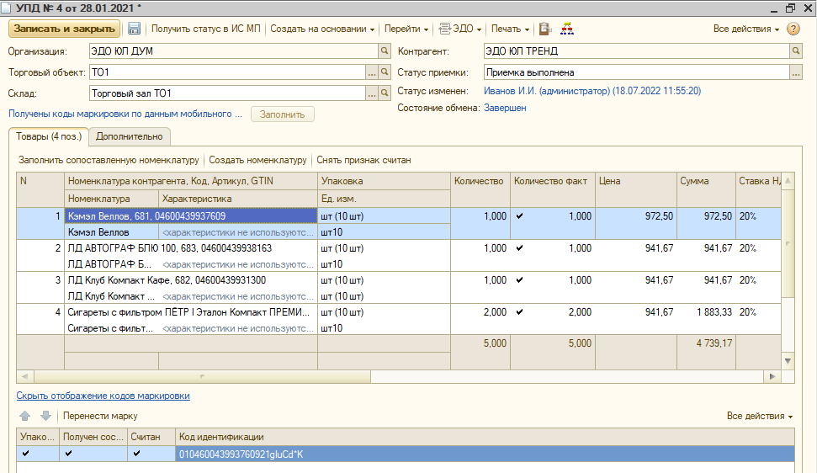This screenshot has height=473, width=817.
Task: Click the Заполнить button
Action: tap(283, 114)
